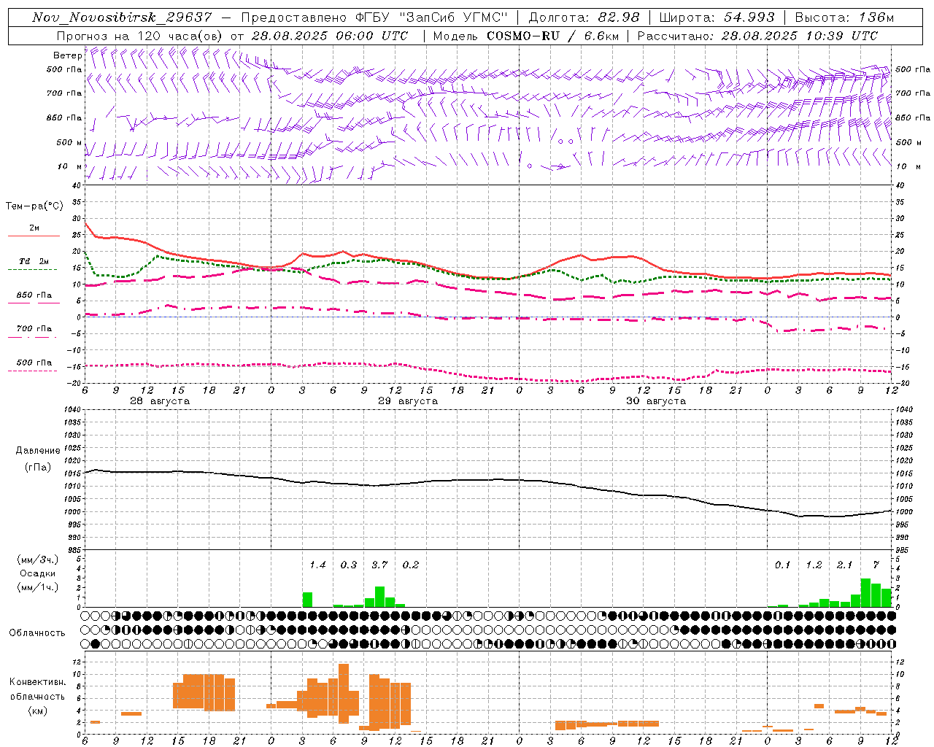This screenshot has height=747, width=934.
Task: Click the "2м" temperature legend entry
Action: tap(34, 228)
